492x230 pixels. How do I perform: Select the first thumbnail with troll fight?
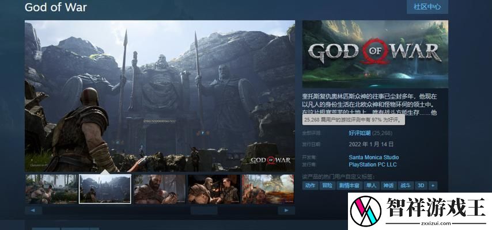point(51,189)
